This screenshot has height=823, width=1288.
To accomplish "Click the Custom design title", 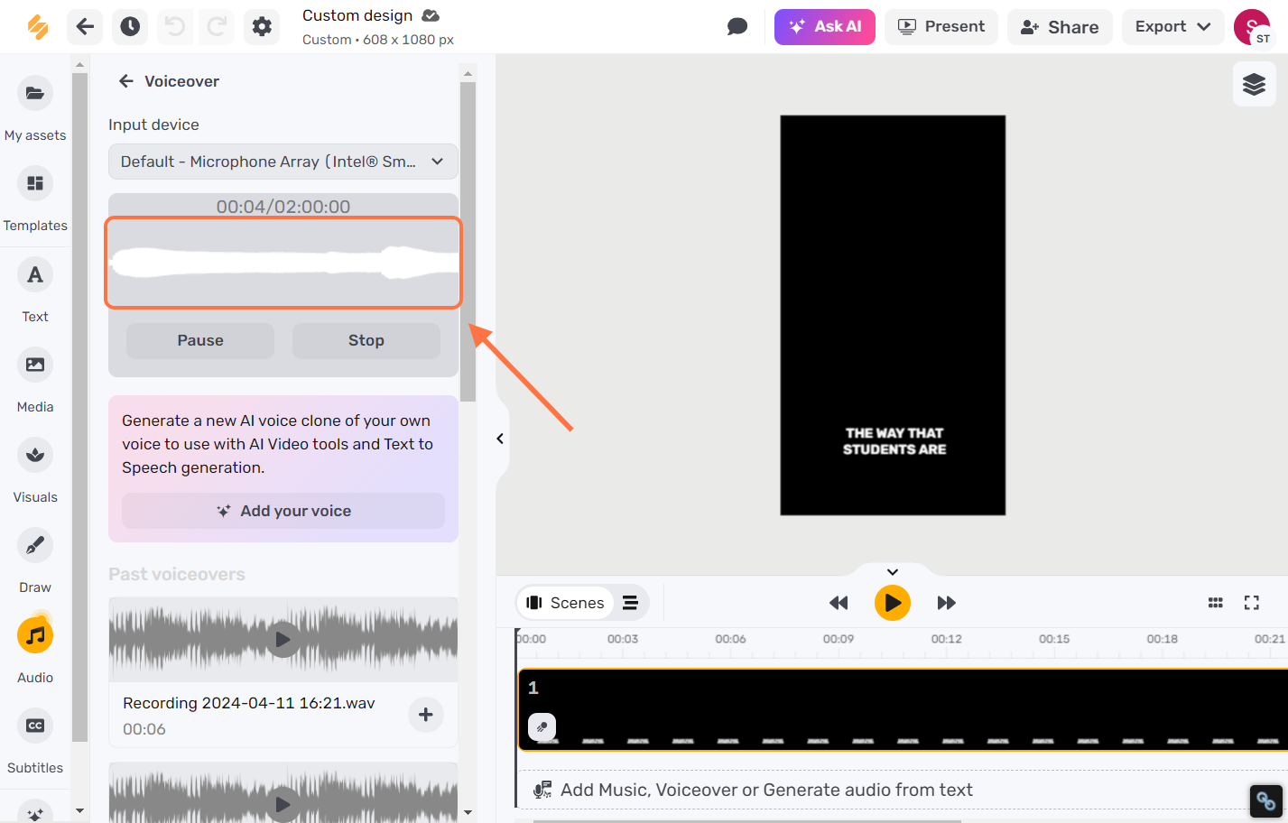I will pos(357,15).
